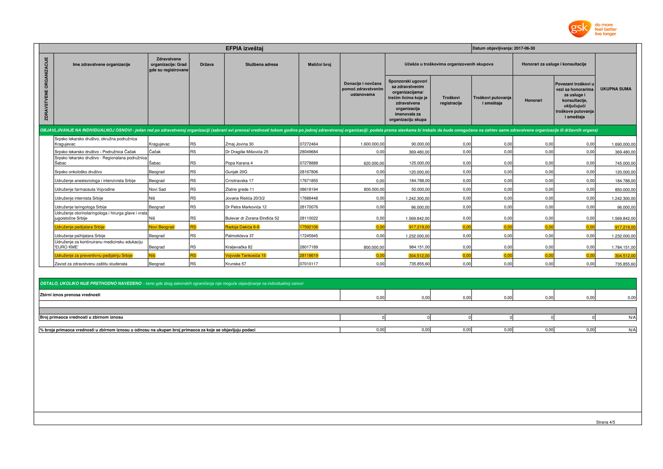Viewport: 663px width, 469px height.
Task: Click the Matični broj column header
Action: [x=319, y=64]
